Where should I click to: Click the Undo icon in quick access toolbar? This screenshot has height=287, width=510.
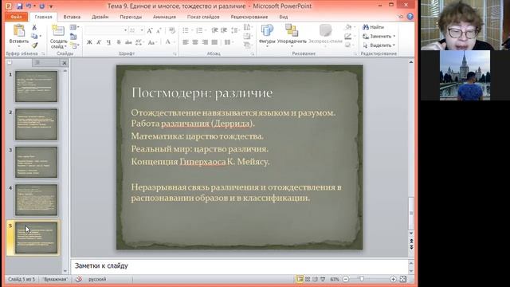coord(29,6)
